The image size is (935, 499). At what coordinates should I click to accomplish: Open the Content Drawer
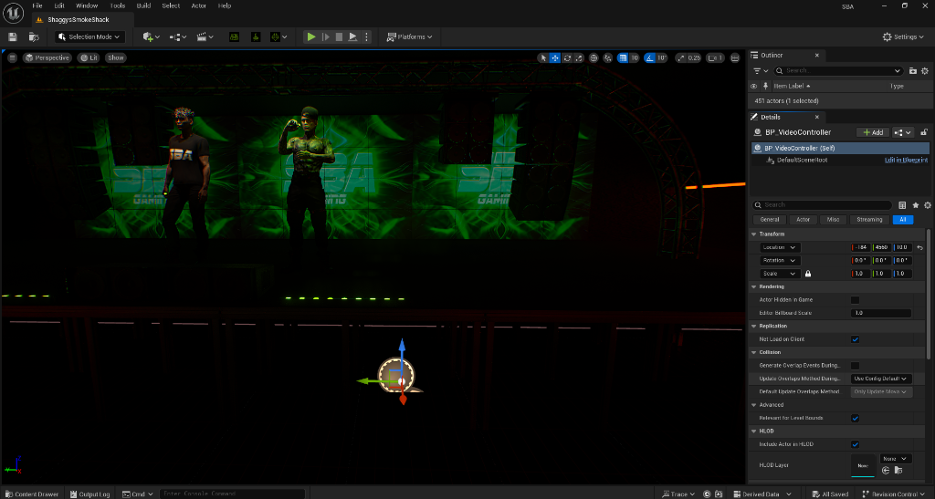click(x=32, y=494)
